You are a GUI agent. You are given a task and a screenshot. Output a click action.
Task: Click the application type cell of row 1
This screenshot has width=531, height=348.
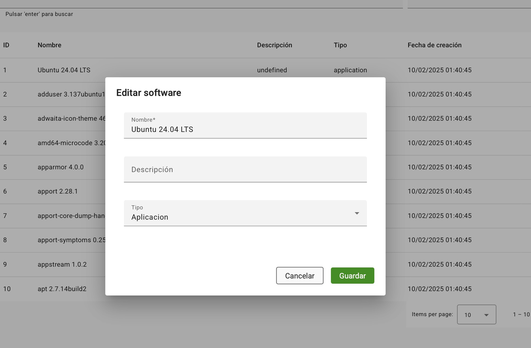click(350, 70)
